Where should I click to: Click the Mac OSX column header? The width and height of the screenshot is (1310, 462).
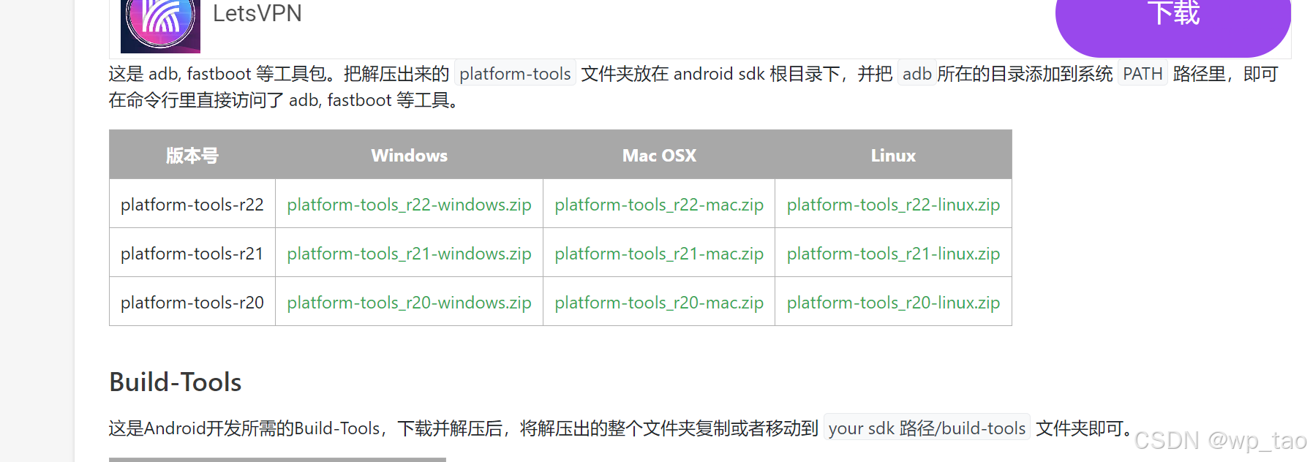coord(659,155)
